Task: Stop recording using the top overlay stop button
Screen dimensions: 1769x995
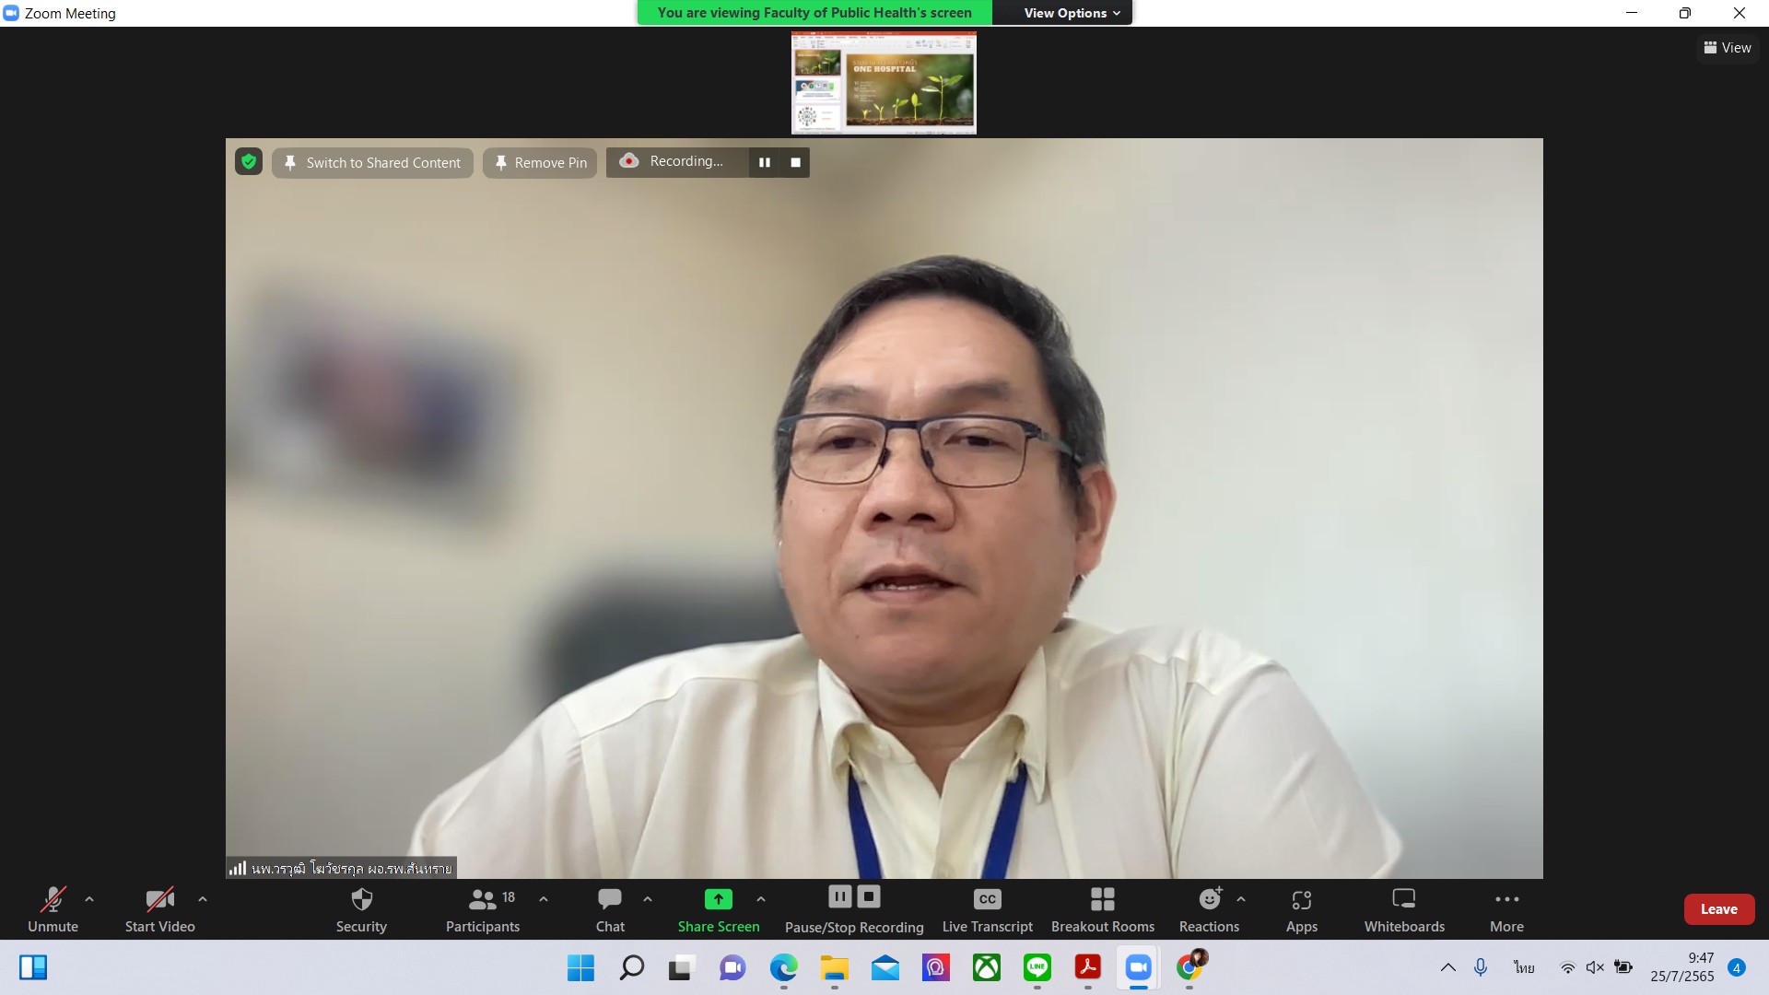Action: coord(795,162)
